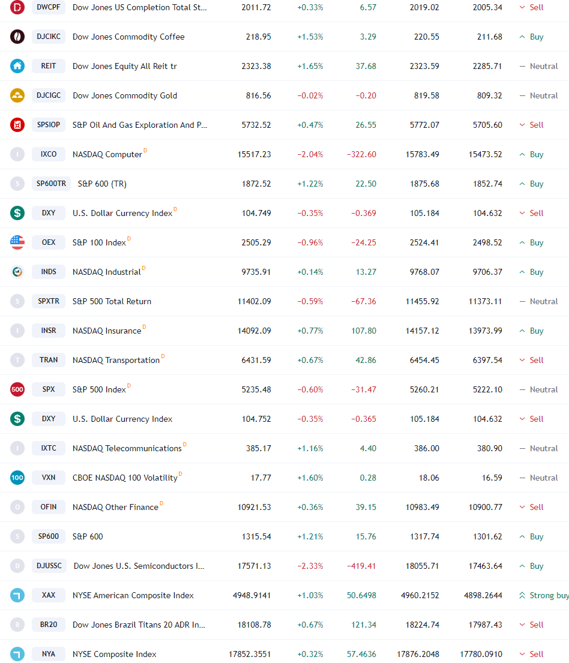
Task: Click the Dow Jones Commodity Gold price 816.56
Action: [x=259, y=95]
